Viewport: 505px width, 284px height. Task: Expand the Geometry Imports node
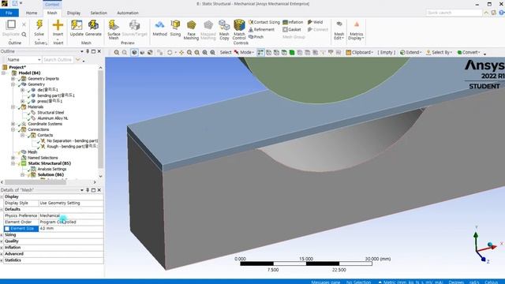13,79
